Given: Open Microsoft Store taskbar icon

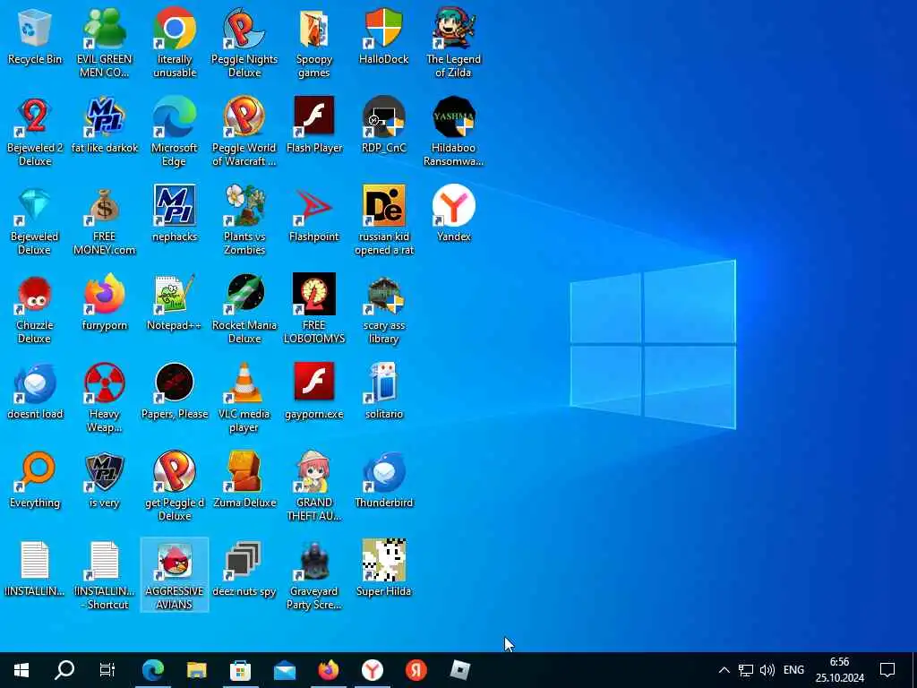Looking at the screenshot, I should 240,670.
